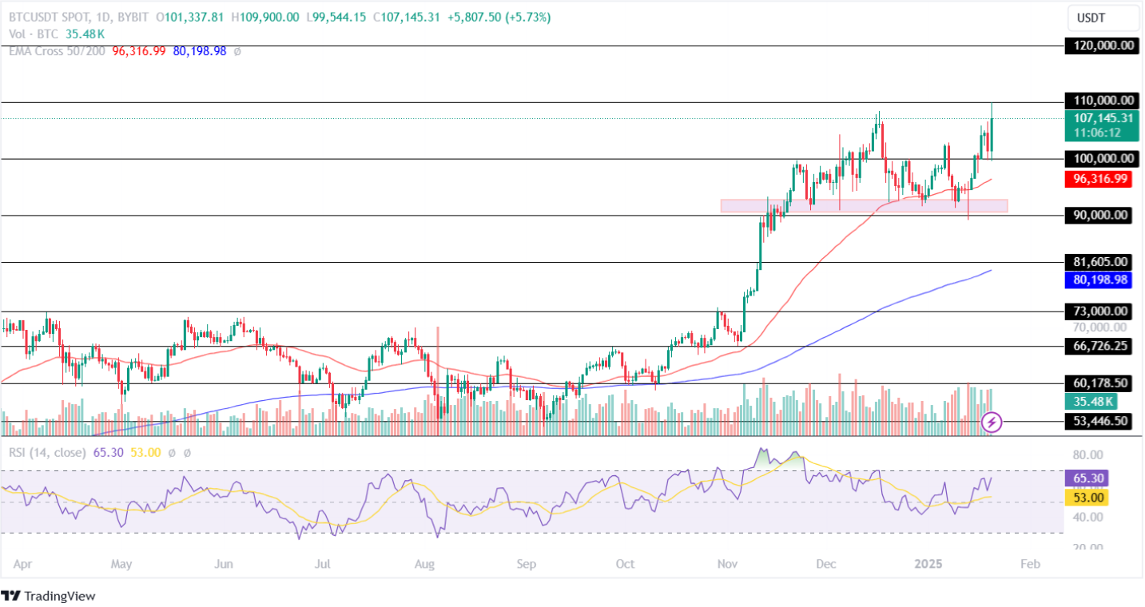Click the Oct label on time axis
The height and width of the screenshot is (607, 1145).
[x=625, y=564]
